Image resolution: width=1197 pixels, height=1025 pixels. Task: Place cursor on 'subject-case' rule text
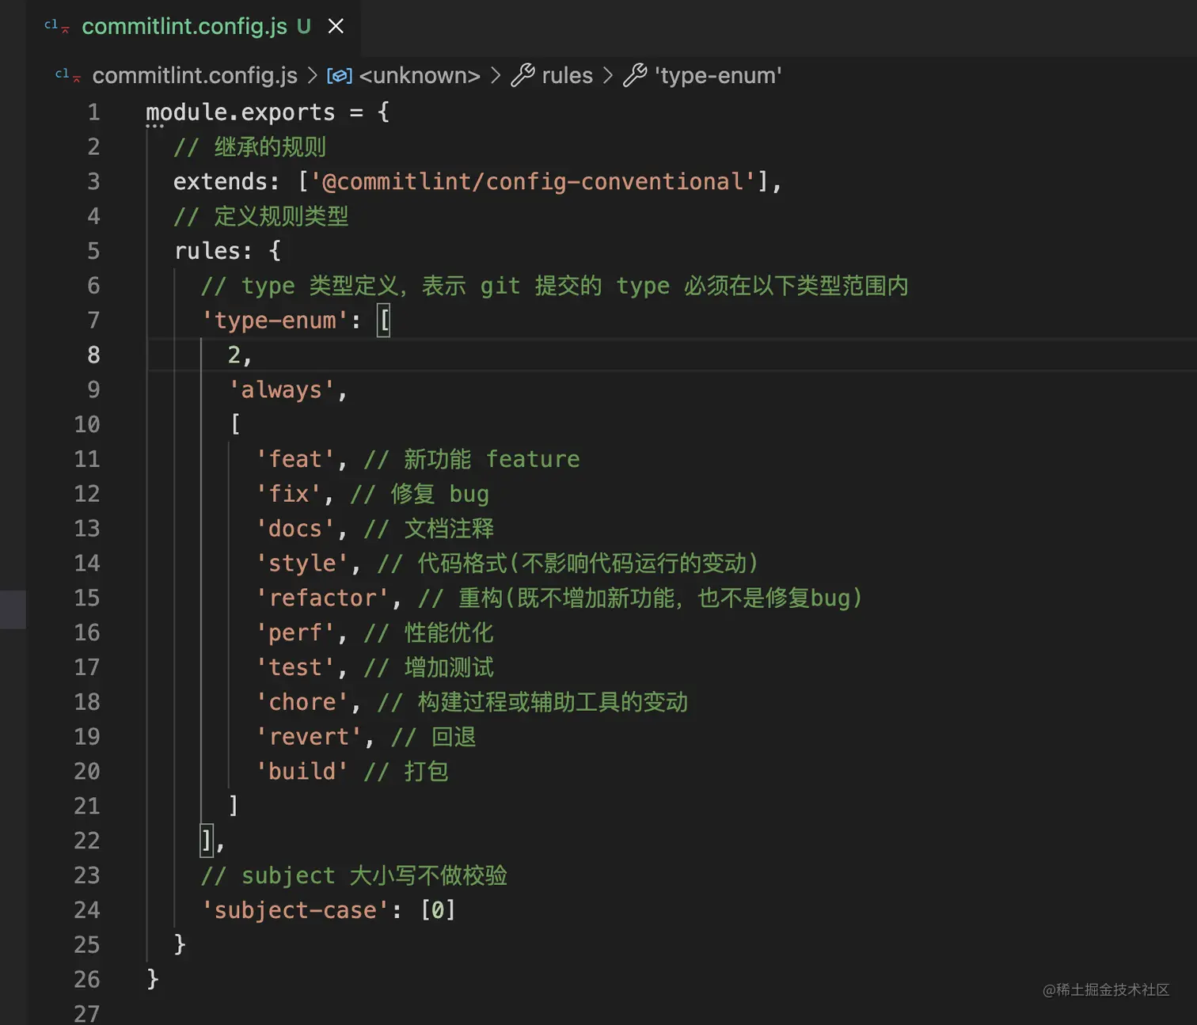pos(294,909)
